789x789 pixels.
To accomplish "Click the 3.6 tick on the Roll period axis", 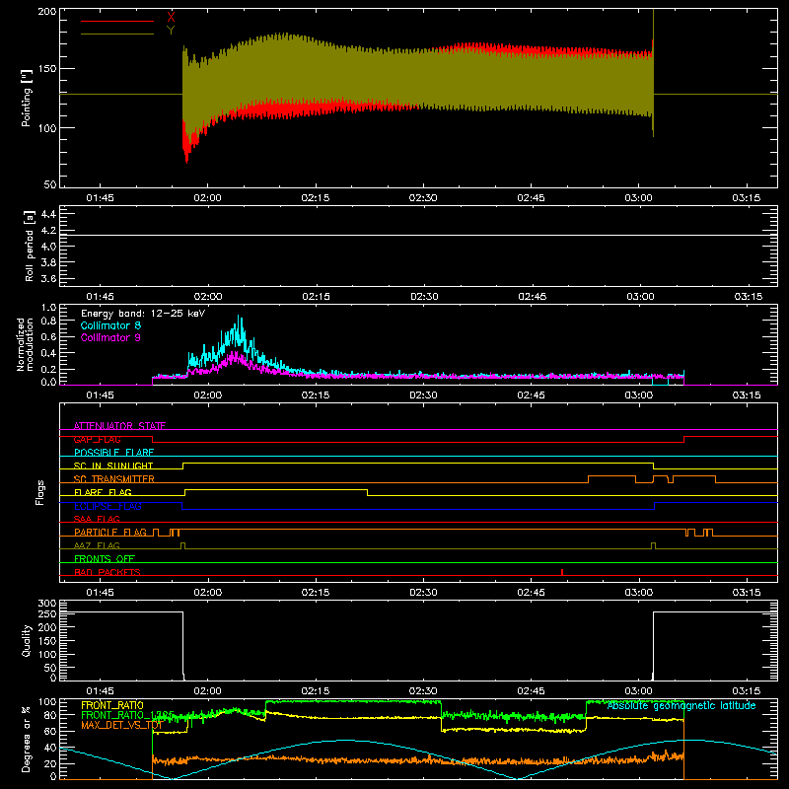I will [48, 279].
